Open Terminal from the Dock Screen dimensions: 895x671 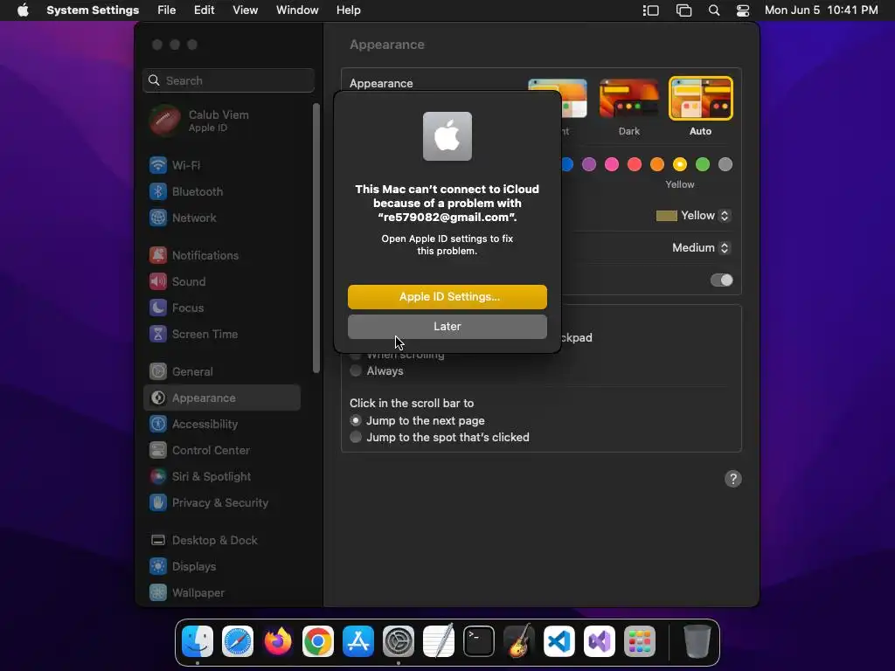coord(478,641)
